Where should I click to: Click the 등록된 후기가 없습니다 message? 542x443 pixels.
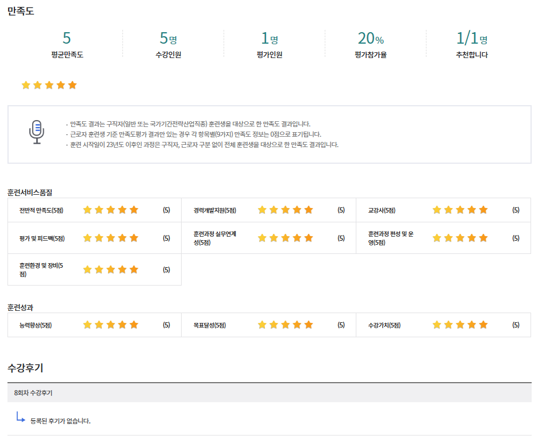(60, 421)
